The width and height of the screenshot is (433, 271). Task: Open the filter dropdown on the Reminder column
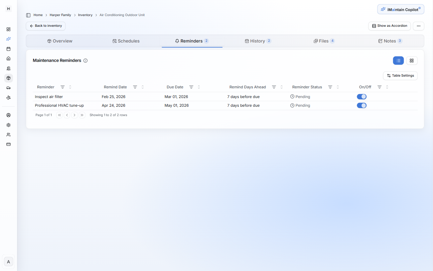coord(63,87)
